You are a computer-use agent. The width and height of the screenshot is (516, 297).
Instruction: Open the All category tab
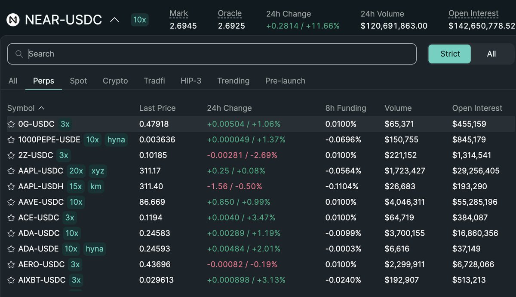coord(13,81)
